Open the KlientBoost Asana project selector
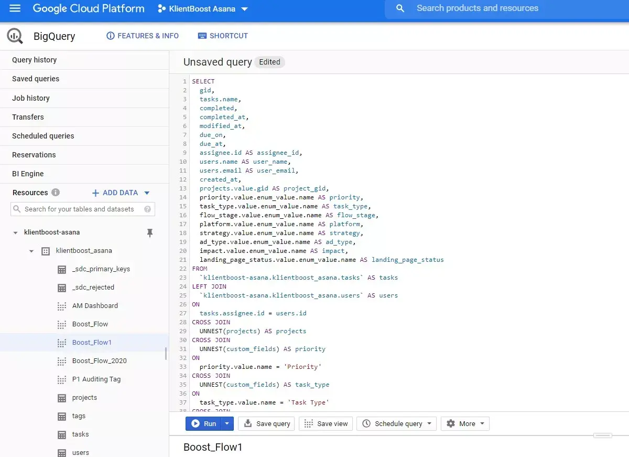This screenshot has height=457, width=629. 203,8
